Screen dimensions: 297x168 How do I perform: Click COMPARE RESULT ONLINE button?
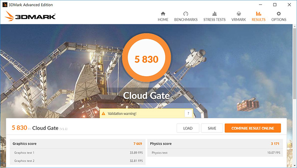(253, 128)
